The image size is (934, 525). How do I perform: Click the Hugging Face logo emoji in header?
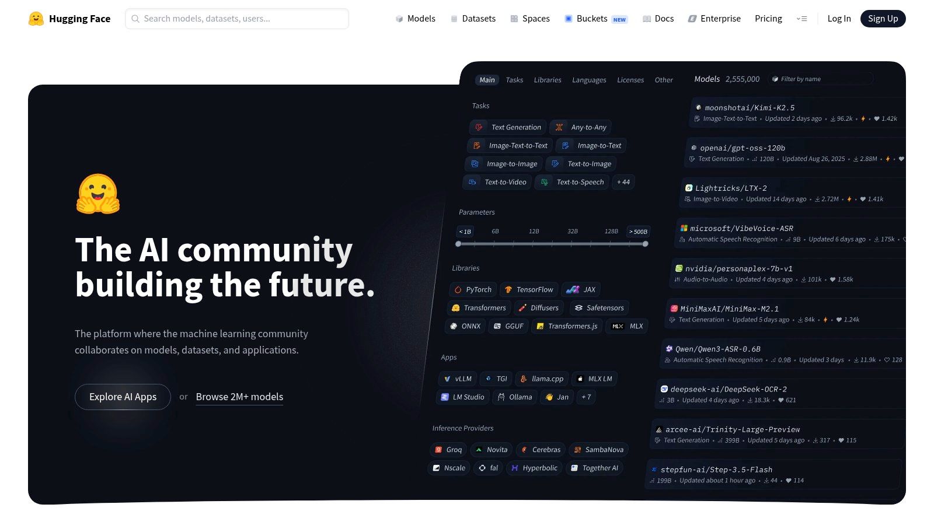36,19
